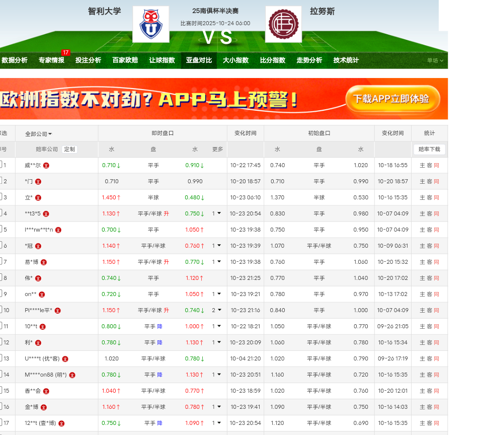Click red 主 icon next to 12**t (壹*博)
This screenshot has width=477, height=435.
point(61,423)
